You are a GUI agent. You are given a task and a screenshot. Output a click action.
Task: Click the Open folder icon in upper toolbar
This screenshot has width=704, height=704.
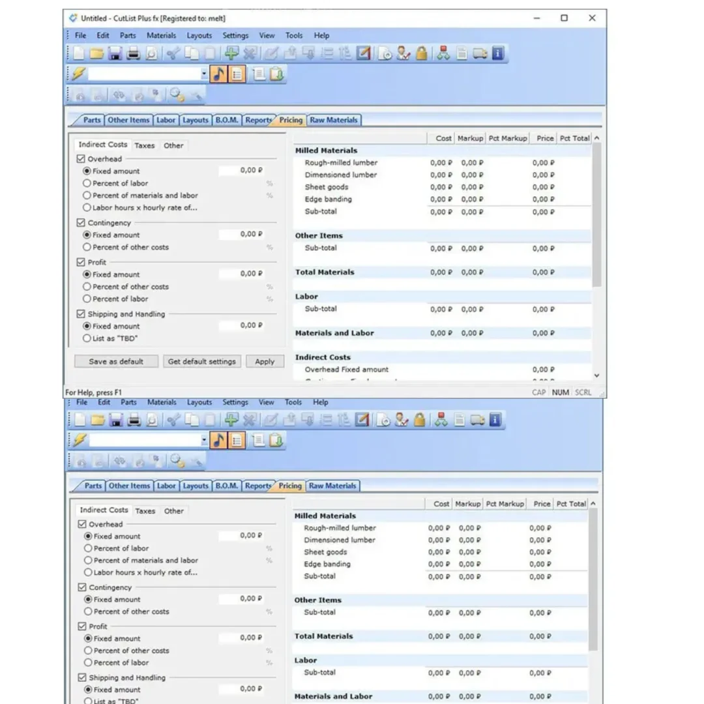(x=97, y=54)
